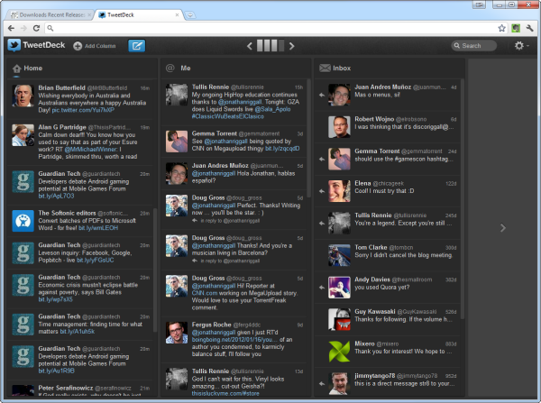This screenshot has width=541, height=403.
Task: Bookmark the page with the star icon
Action: click(x=501, y=28)
